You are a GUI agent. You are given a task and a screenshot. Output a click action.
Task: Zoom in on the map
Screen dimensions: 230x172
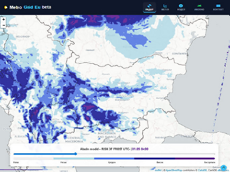(3, 19)
